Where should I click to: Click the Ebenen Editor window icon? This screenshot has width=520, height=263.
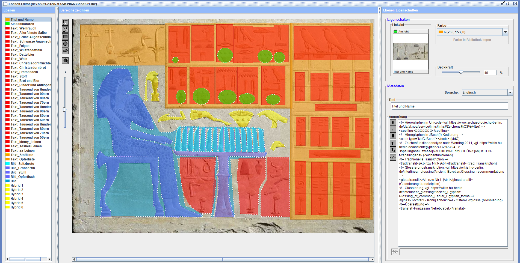(5, 4)
